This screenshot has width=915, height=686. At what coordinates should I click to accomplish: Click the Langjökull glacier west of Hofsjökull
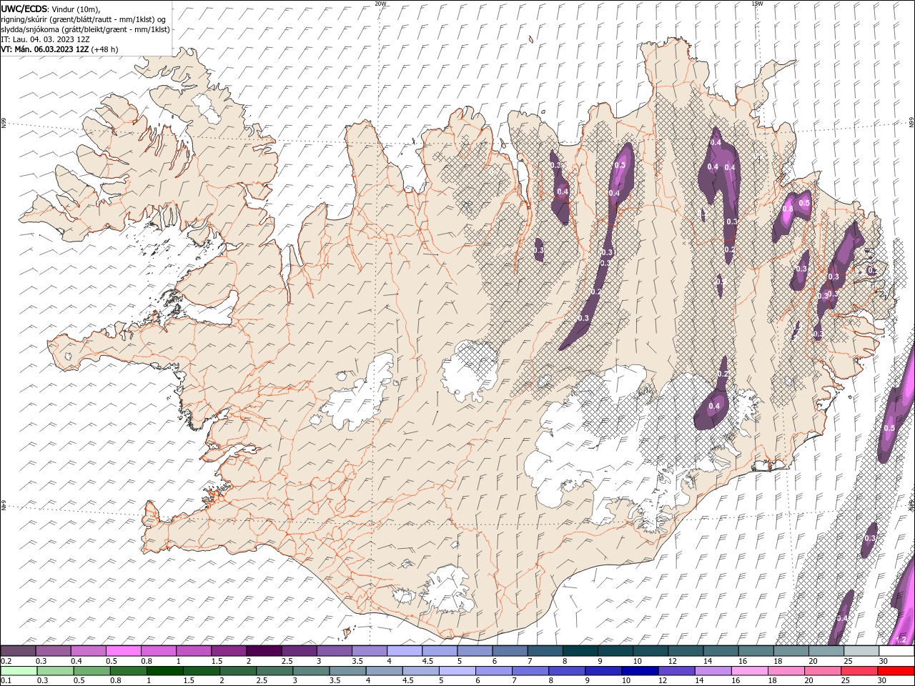pyautogui.click(x=359, y=393)
